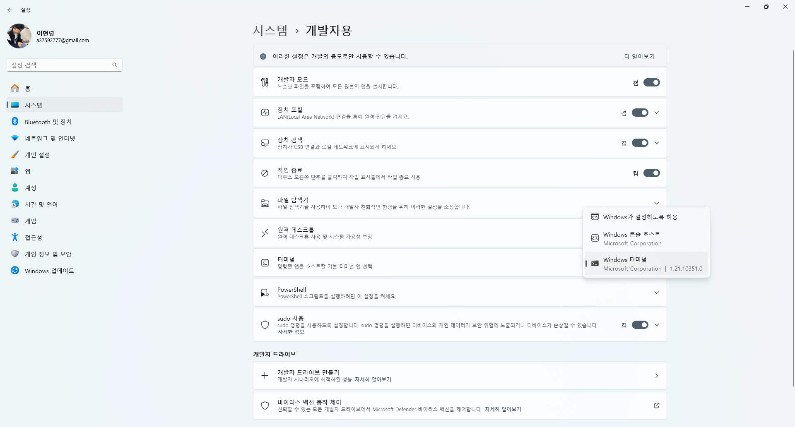Click the PowerShell script icon
795x427 pixels.
point(265,293)
